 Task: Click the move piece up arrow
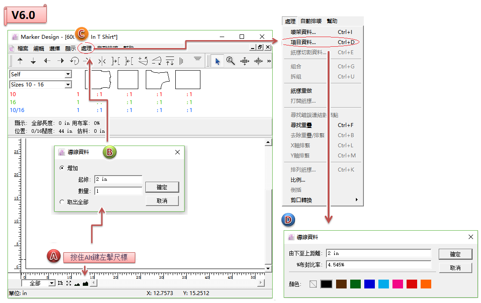click(20, 61)
